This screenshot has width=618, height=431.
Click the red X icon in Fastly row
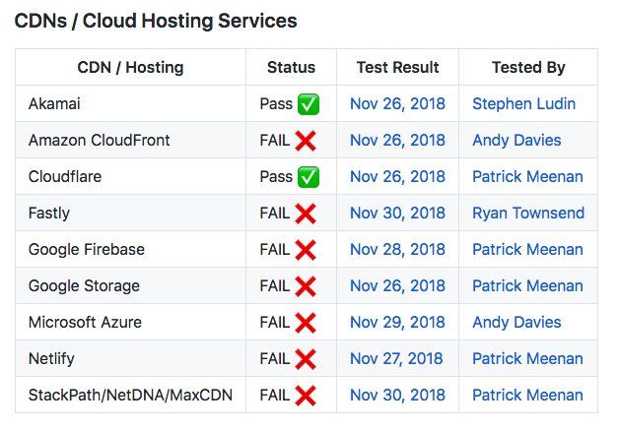click(x=306, y=214)
